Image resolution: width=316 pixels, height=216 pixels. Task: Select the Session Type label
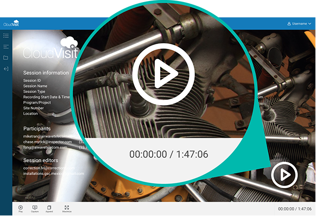pyautogui.click(x=34, y=91)
